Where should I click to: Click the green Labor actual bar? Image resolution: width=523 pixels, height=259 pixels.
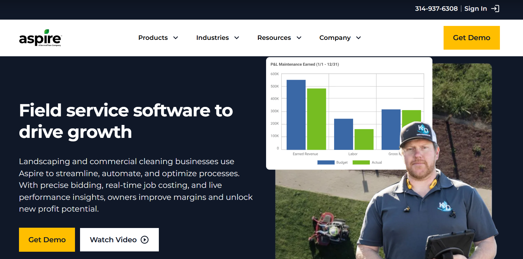(364, 139)
